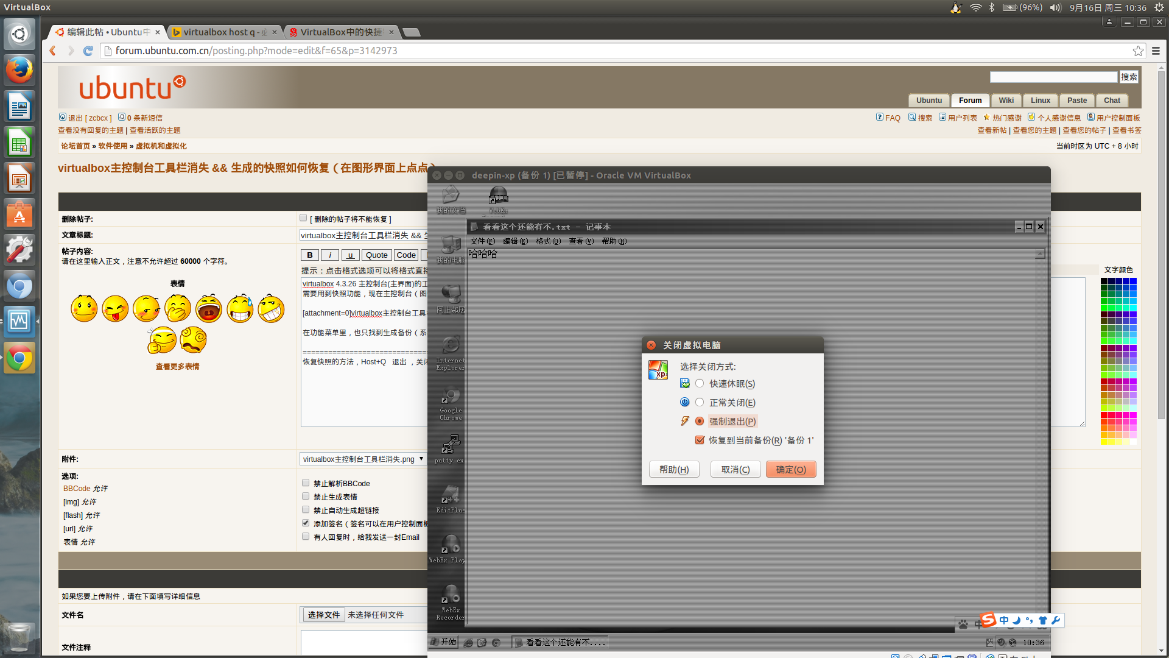
Task: Open System Monitor from the launcher
Action: point(19,322)
